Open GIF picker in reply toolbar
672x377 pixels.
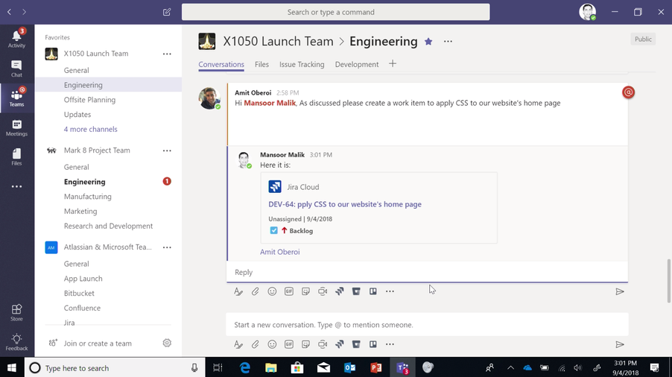(x=289, y=291)
